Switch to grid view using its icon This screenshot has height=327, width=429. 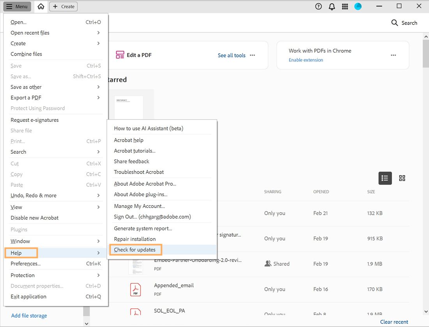tap(402, 178)
